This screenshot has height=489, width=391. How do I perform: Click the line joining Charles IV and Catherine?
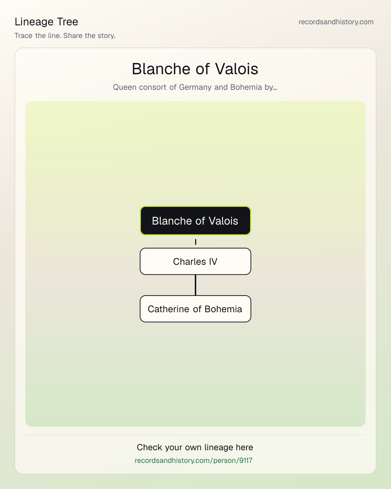click(195, 285)
